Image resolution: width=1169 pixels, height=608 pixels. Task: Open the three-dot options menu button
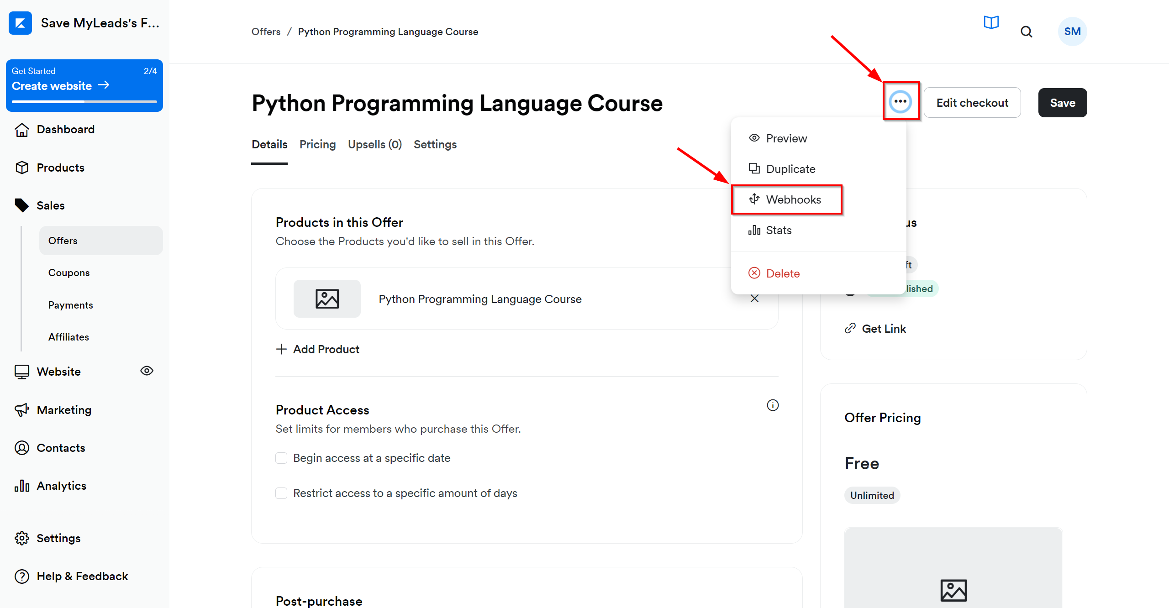[x=899, y=102]
